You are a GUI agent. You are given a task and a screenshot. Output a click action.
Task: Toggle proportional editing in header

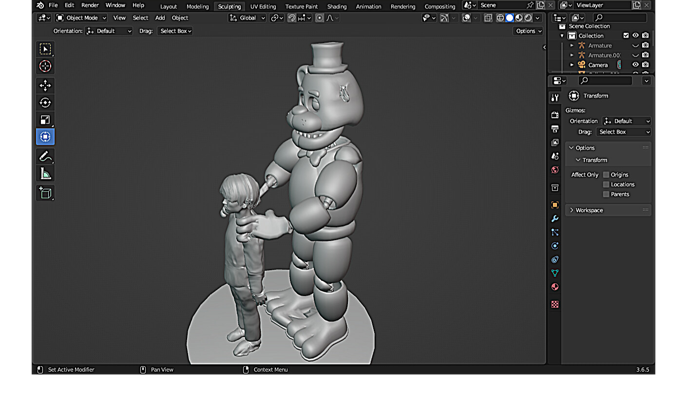click(x=320, y=18)
